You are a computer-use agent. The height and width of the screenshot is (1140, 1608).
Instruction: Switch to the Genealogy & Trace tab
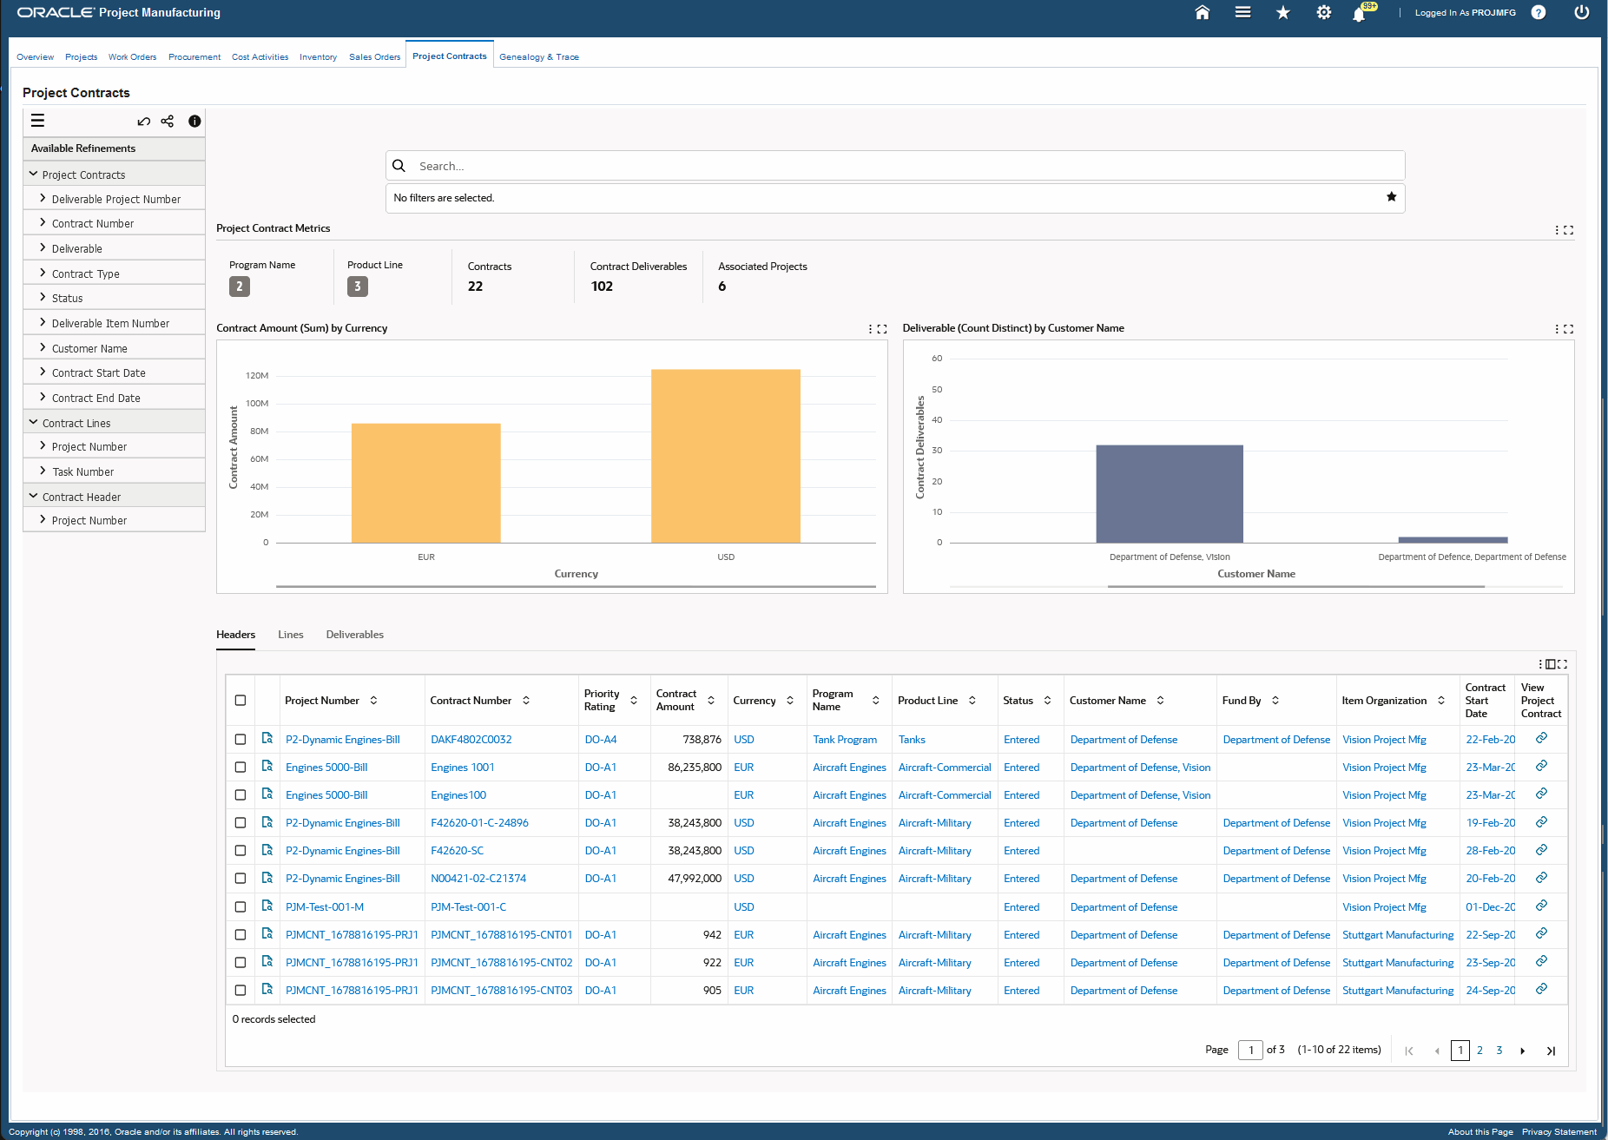point(539,57)
